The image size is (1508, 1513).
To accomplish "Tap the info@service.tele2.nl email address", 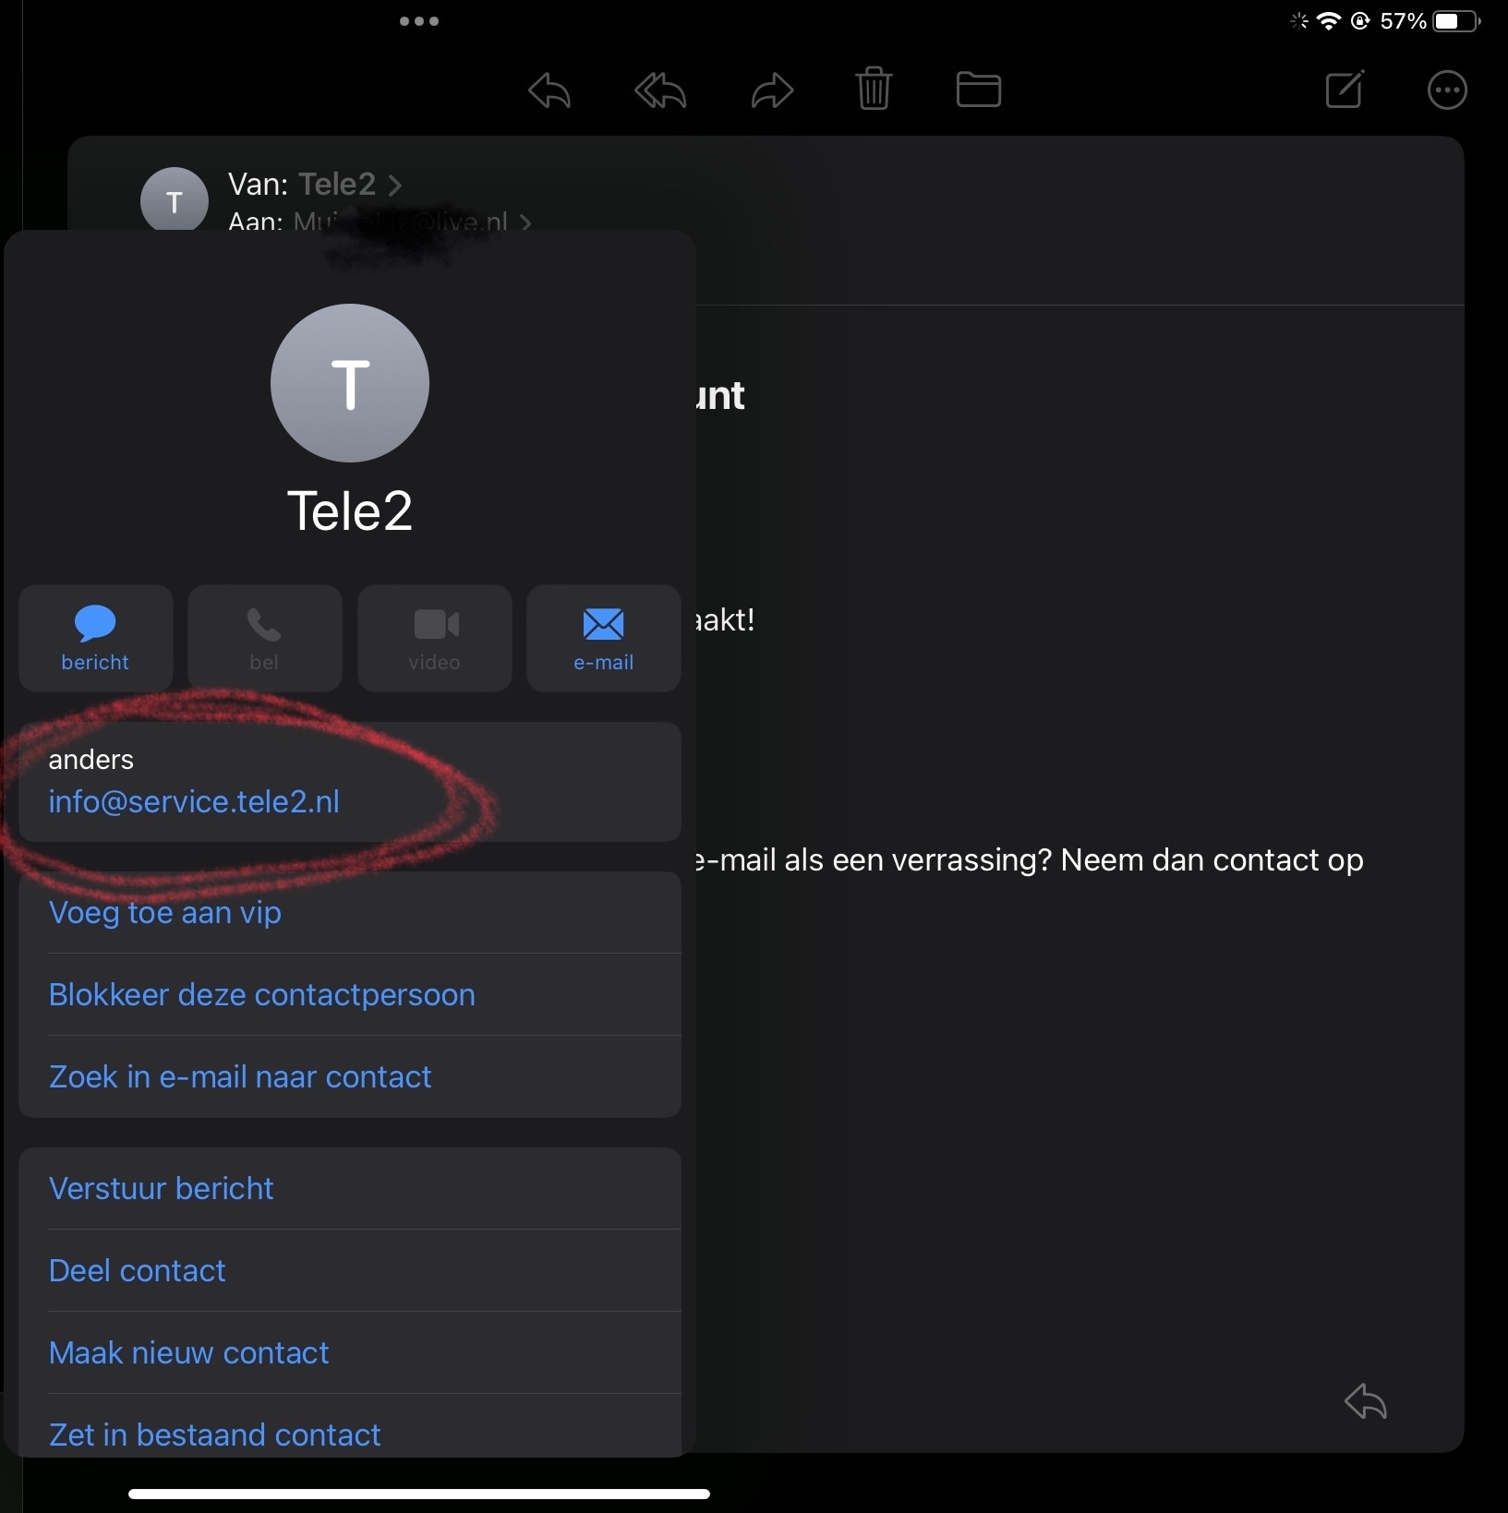I will tap(194, 801).
